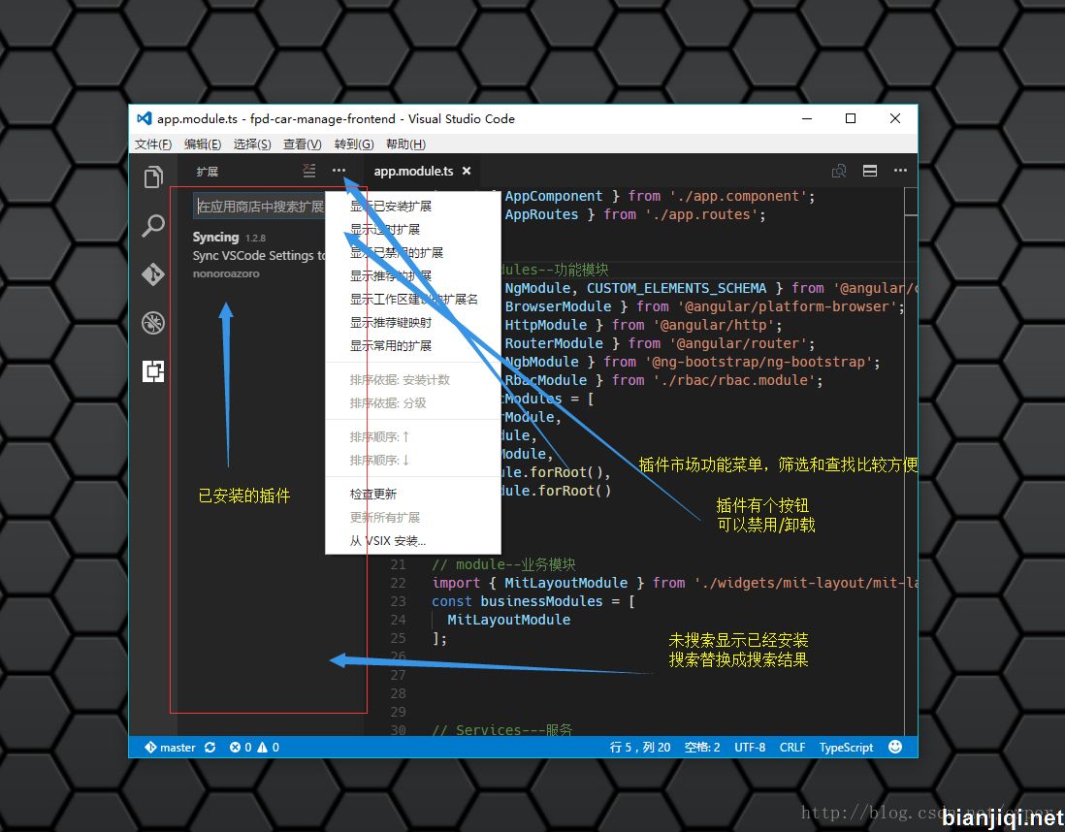Change line endings via CRLF

tap(791, 747)
